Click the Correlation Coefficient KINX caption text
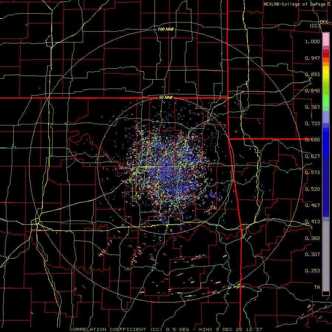This screenshot has width=332, height=332. click(166, 329)
